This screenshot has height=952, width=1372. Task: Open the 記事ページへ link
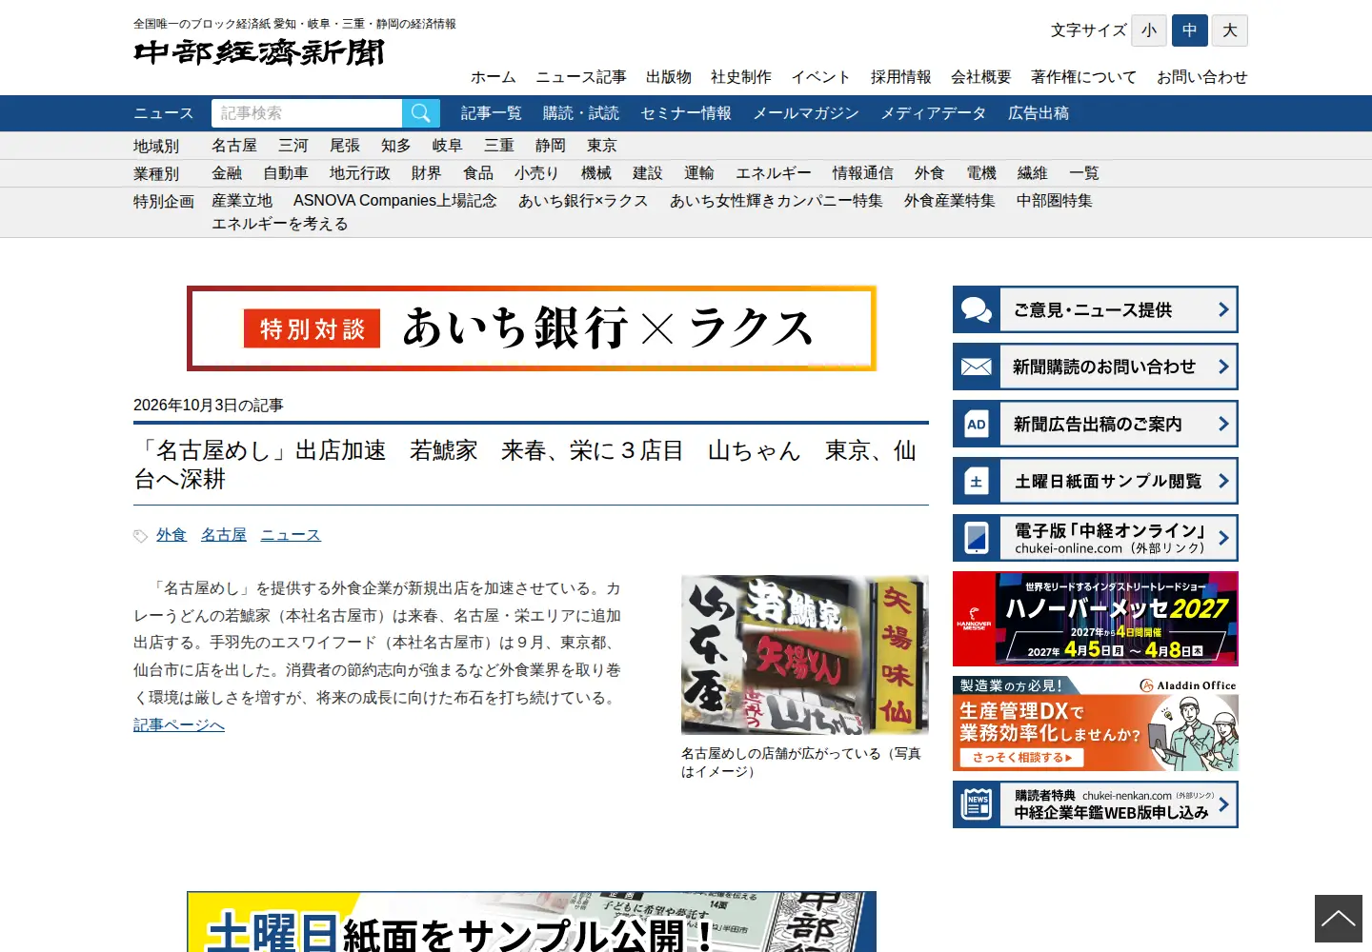179,725
